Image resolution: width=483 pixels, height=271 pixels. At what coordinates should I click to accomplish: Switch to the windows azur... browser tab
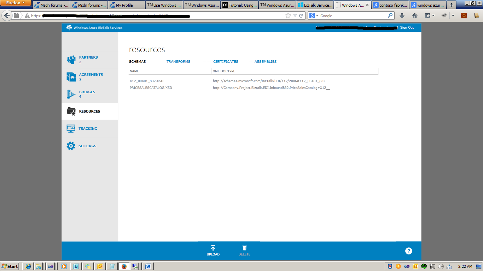[428, 5]
